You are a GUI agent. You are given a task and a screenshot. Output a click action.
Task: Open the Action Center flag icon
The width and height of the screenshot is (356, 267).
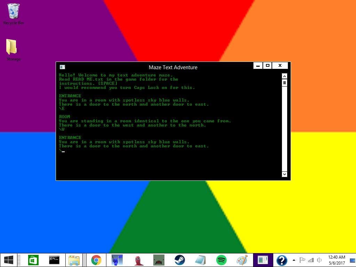tap(302, 260)
